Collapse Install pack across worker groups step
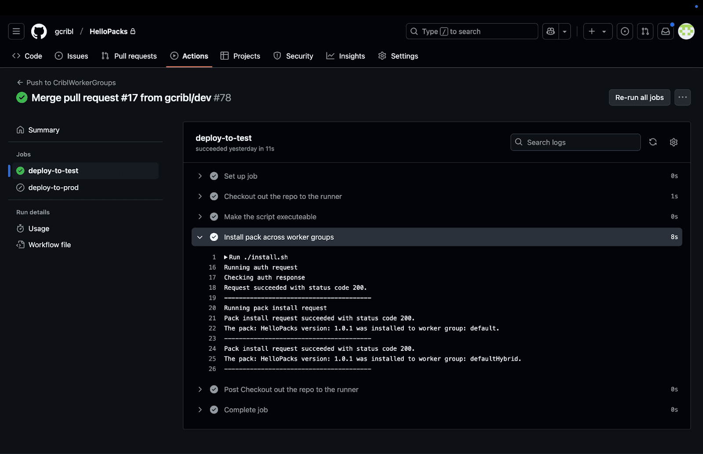Image resolution: width=703 pixels, height=454 pixels. click(200, 237)
